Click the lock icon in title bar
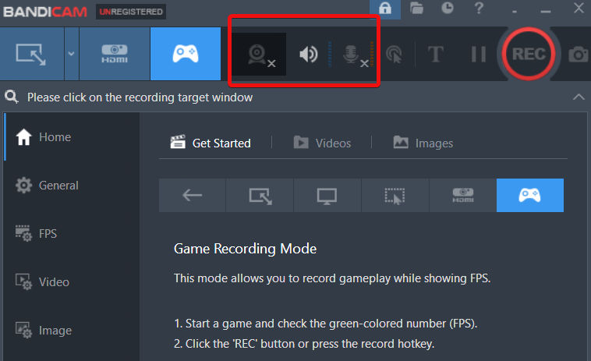 coord(385,9)
